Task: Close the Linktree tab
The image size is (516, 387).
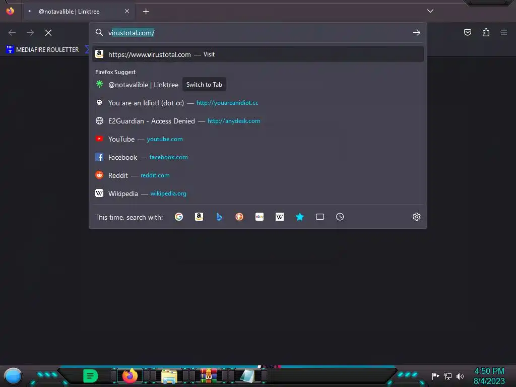Action: [126, 12]
